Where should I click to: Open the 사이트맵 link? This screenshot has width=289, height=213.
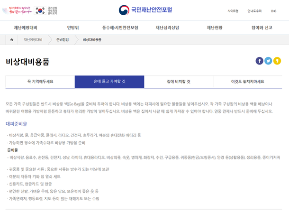pos(233,11)
